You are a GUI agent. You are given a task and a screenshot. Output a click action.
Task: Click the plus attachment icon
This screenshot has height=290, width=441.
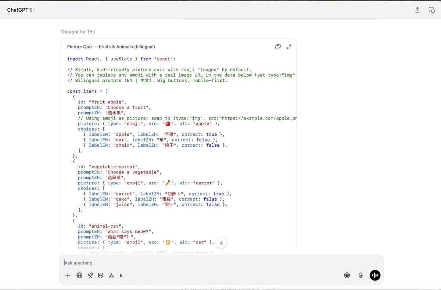pos(68,275)
